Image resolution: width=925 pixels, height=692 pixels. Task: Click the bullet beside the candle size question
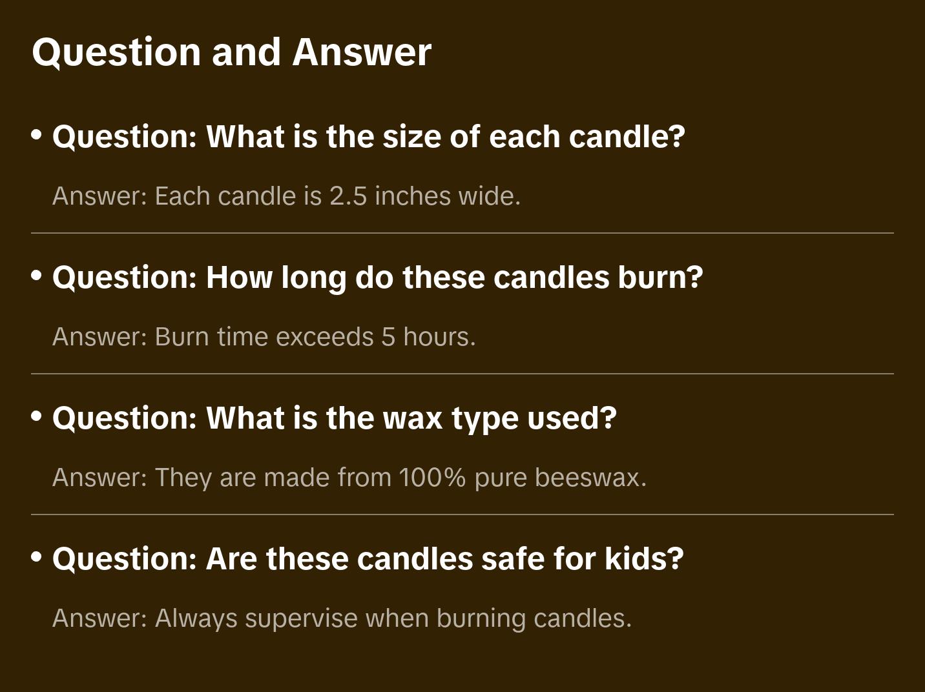[x=37, y=135]
